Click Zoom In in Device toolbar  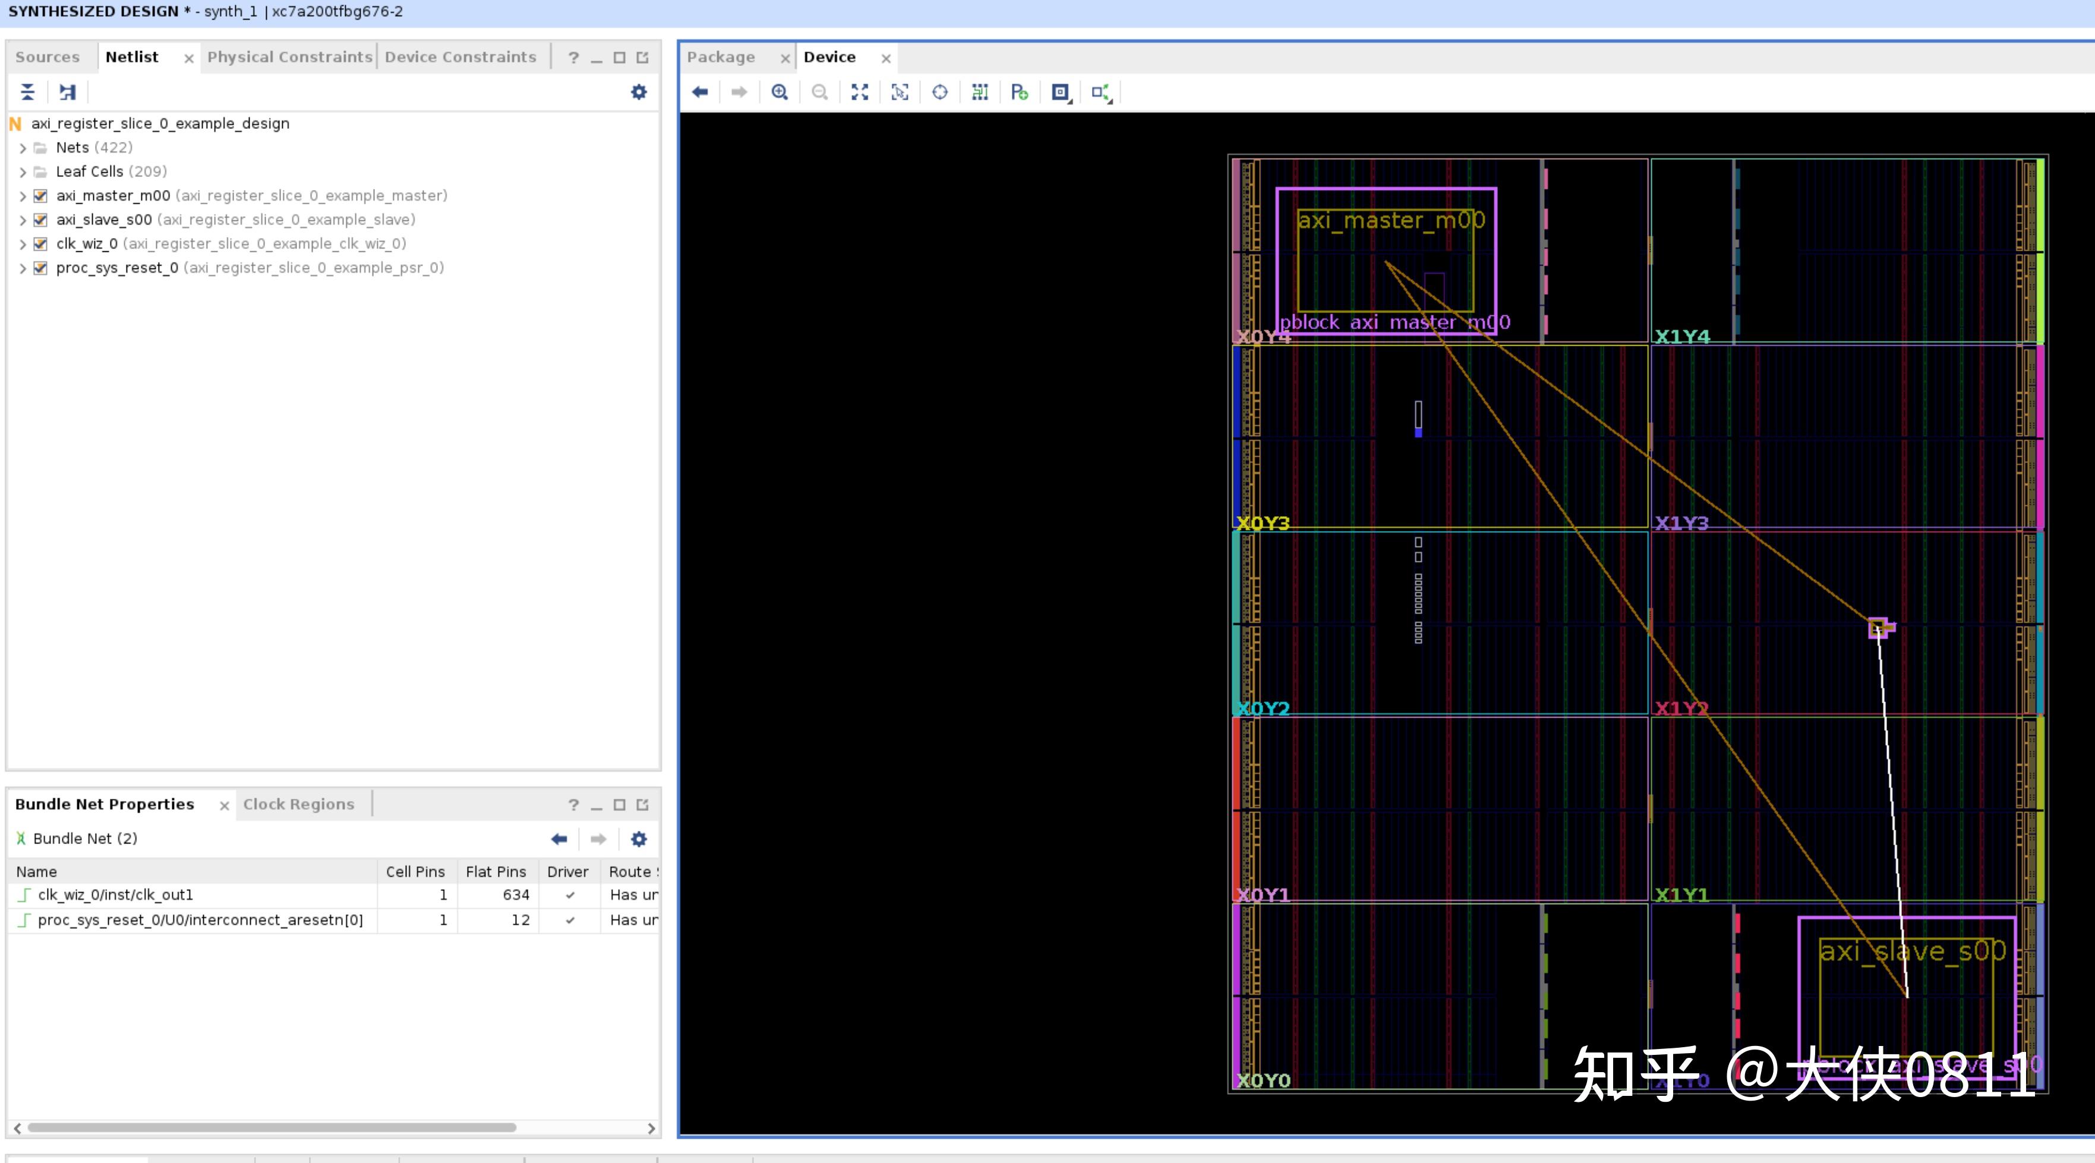(x=779, y=92)
